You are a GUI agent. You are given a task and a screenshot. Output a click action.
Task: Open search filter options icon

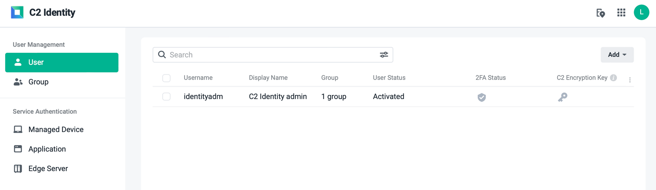[384, 55]
